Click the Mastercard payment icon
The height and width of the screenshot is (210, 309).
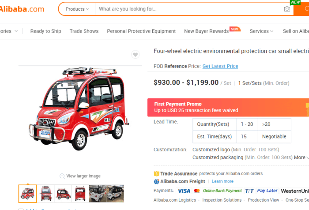point(197,191)
